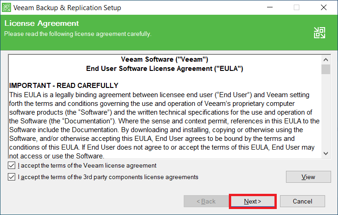Toggle the 3rd party components agreement checkbox
The width and height of the screenshot is (338, 215).
pos(12,177)
